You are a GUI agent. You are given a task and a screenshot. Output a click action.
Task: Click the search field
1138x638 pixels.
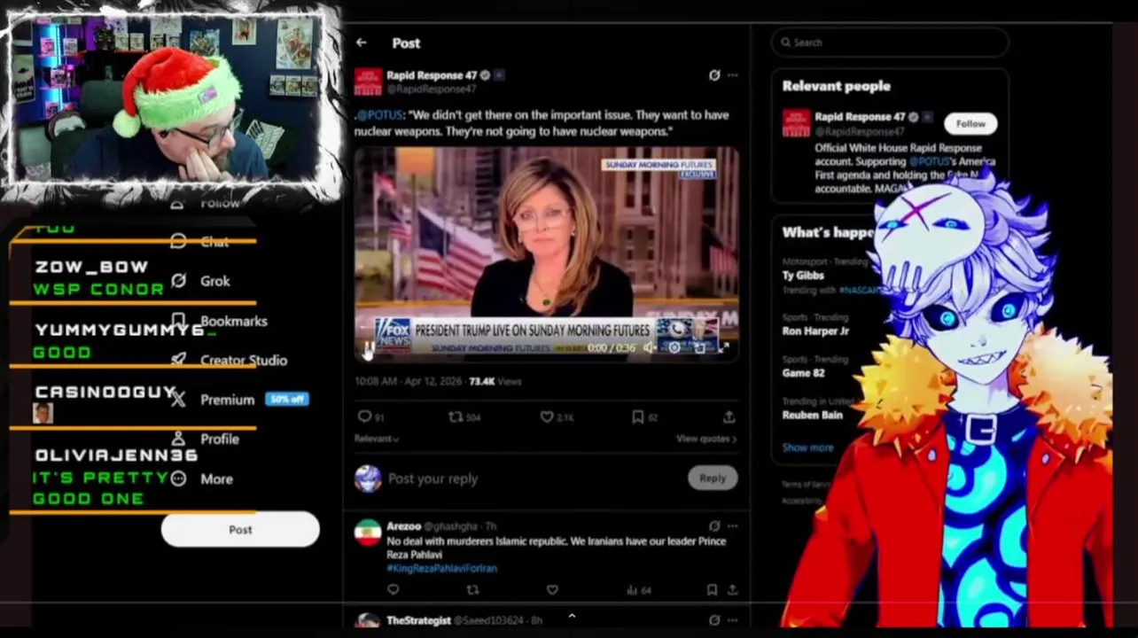(890, 43)
